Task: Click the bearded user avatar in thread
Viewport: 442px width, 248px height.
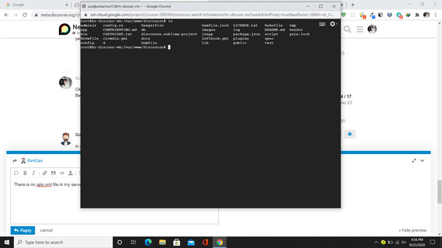Action: click(x=66, y=139)
